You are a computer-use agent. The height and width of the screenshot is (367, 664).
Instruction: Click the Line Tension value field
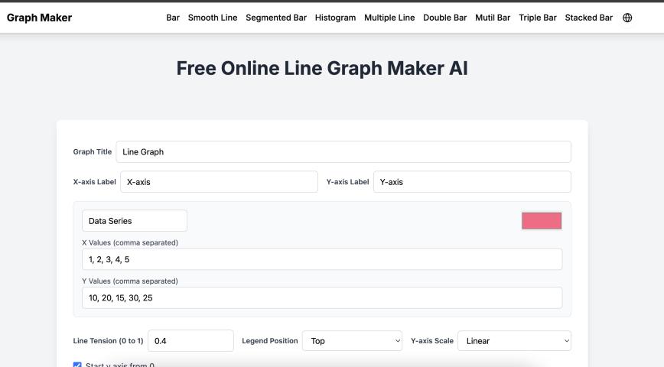190,341
